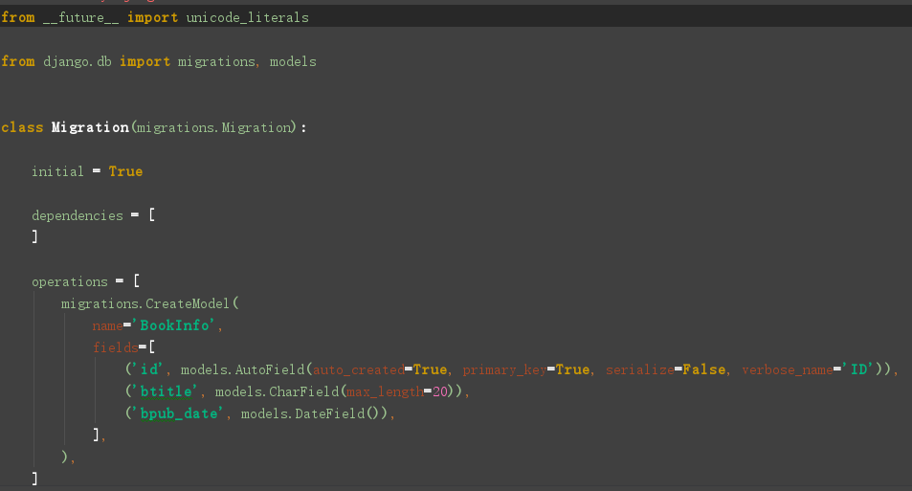Click 'migrations.CreateModel(' call
912x491 pixels.
[150, 303]
